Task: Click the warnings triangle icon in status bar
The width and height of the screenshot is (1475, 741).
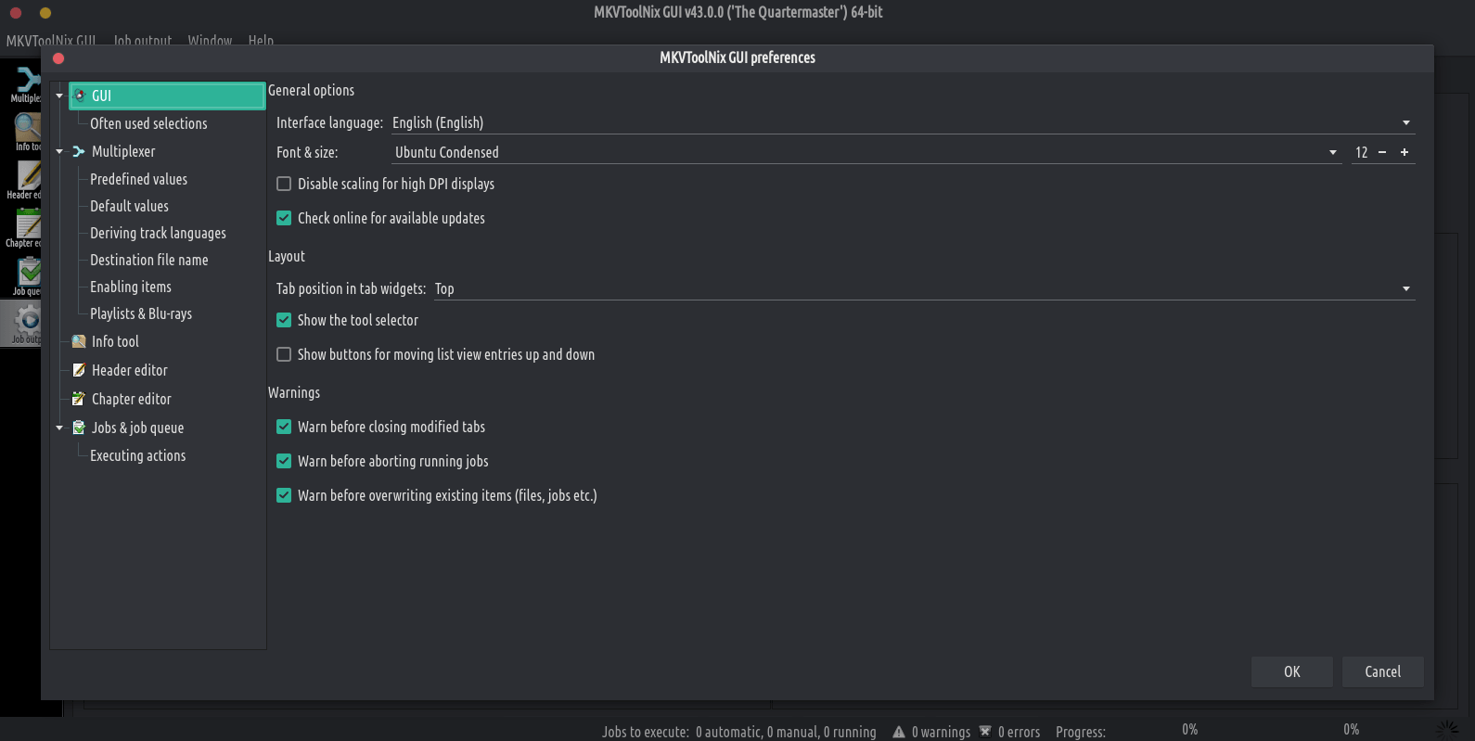Action: click(x=898, y=732)
